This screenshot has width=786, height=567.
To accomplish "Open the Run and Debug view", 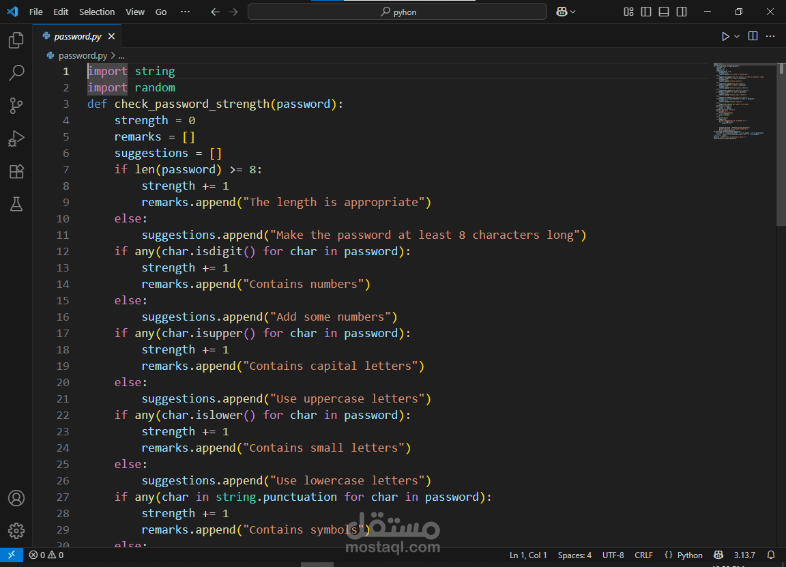I will click(16, 139).
